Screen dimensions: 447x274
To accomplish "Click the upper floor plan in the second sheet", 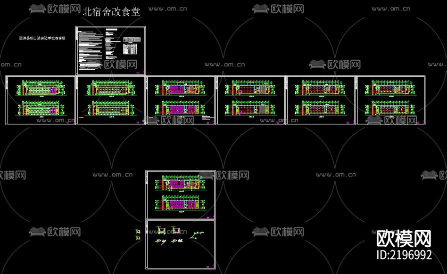I will (x=111, y=89).
